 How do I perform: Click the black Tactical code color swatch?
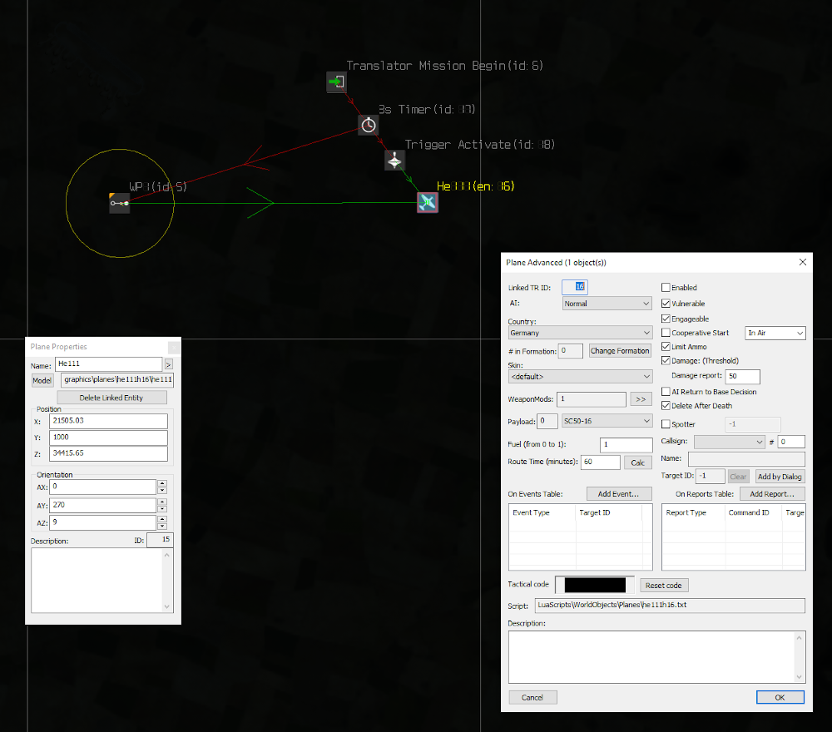click(595, 585)
